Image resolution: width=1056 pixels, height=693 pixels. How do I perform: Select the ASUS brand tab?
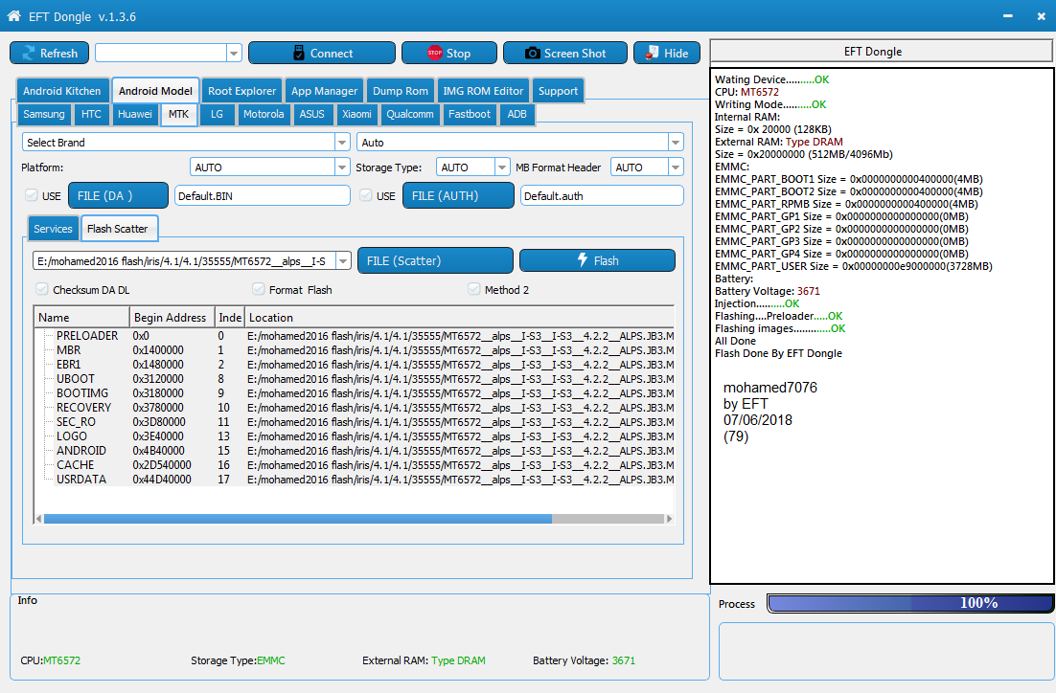pos(311,114)
